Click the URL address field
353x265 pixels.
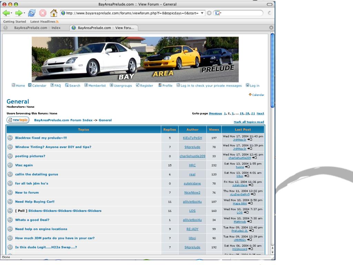click(132, 13)
